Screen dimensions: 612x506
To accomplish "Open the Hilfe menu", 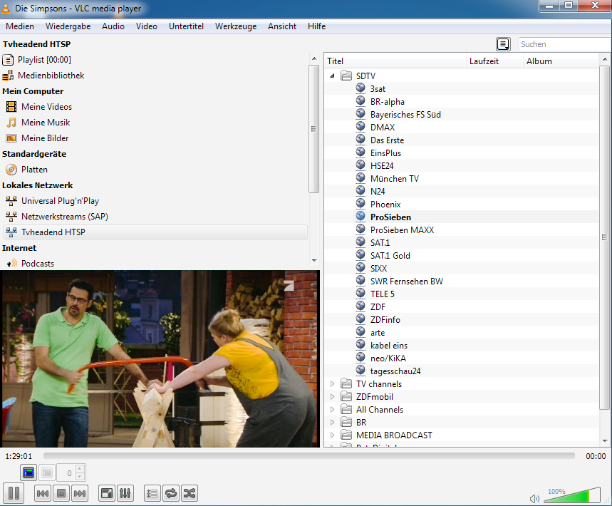I will tap(316, 26).
